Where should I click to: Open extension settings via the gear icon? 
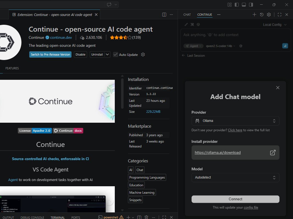[143, 54]
